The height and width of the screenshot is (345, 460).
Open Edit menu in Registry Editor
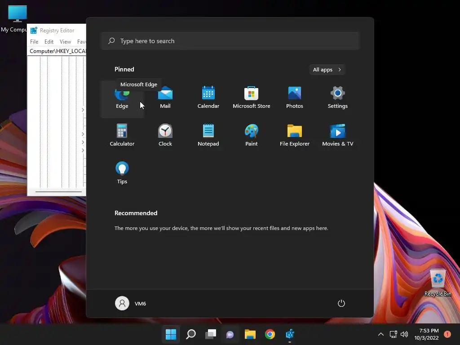coord(49,42)
